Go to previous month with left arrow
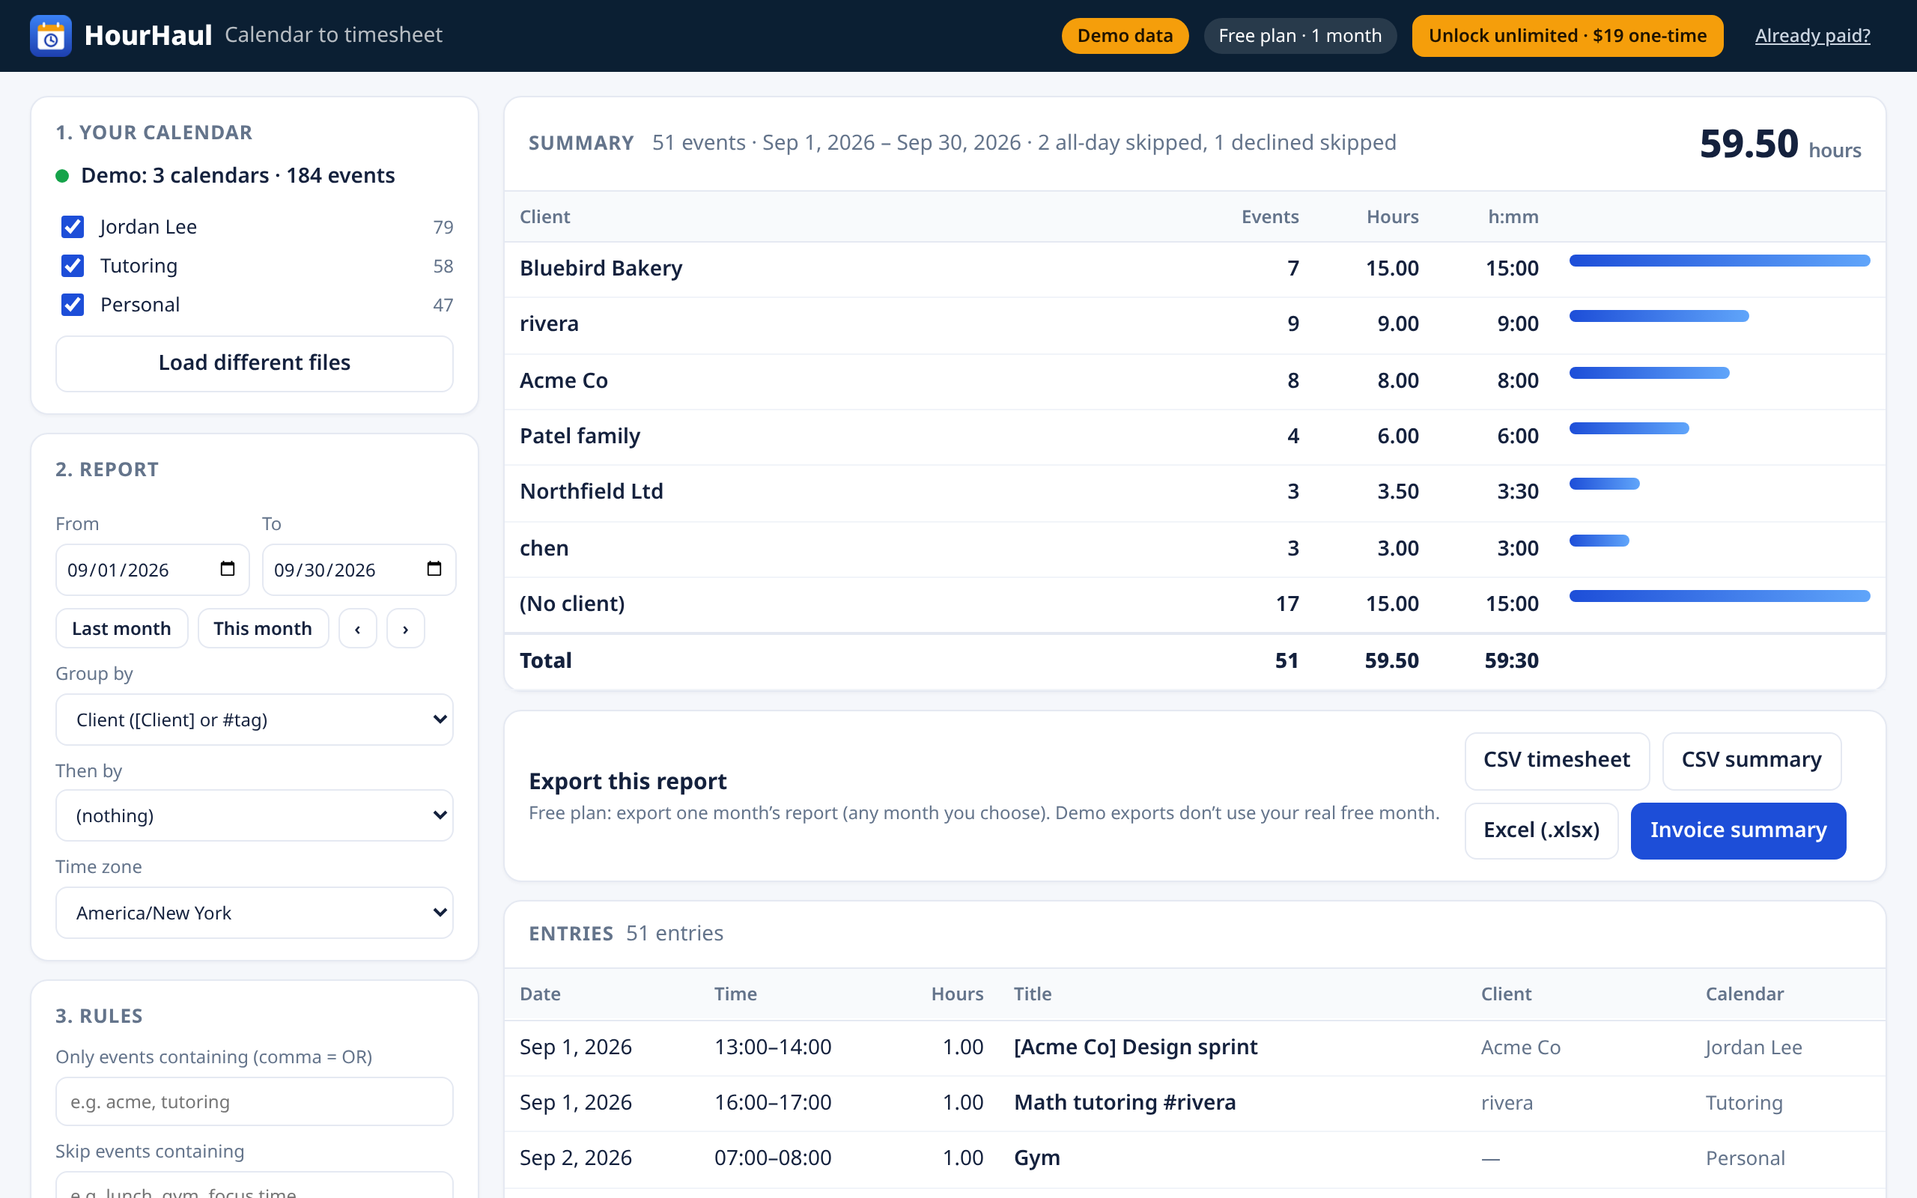 click(x=358, y=628)
